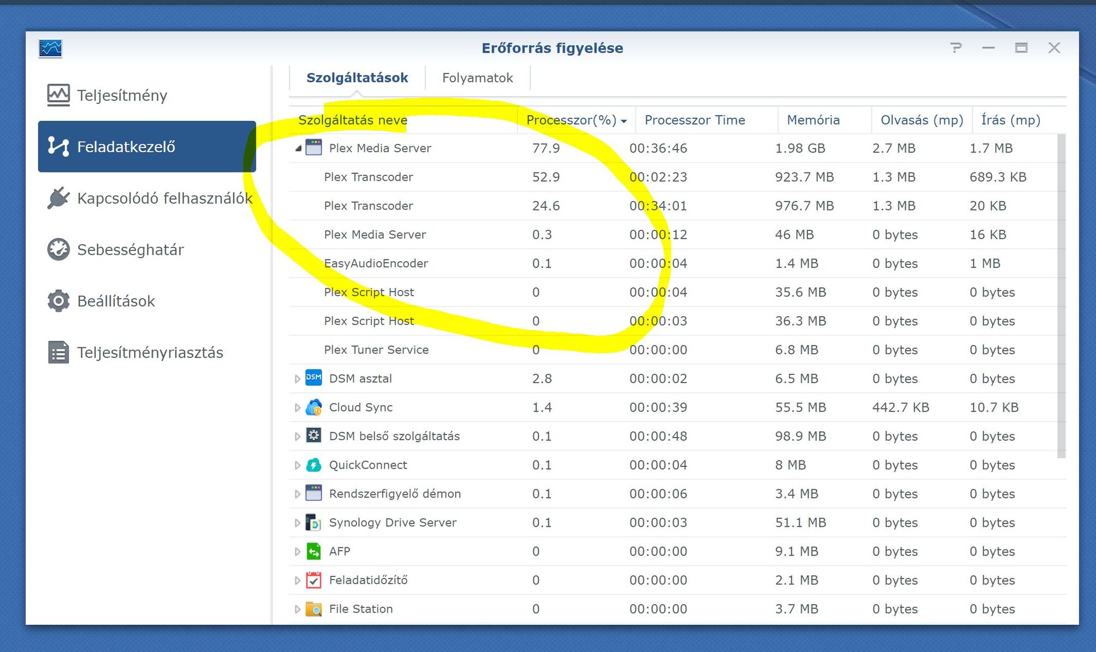The width and height of the screenshot is (1096, 652).
Task: Click the Teljesítményriasztás list icon
Action: tap(58, 352)
